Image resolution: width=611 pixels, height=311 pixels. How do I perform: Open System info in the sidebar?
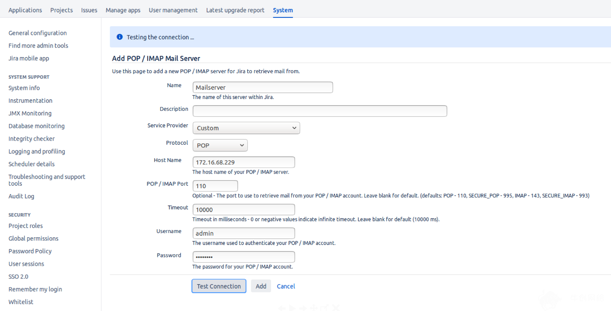[24, 88]
